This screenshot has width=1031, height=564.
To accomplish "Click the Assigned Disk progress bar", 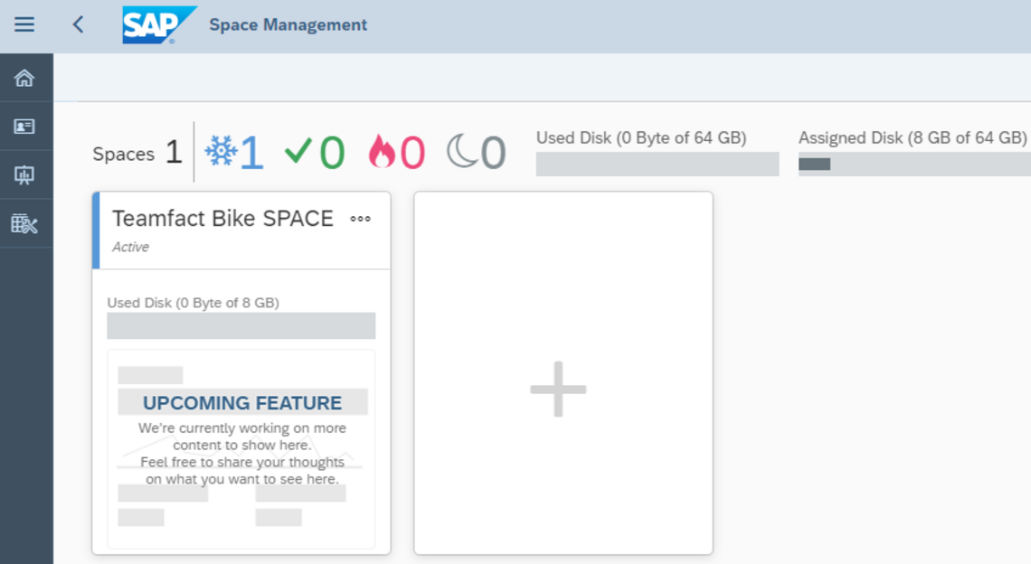I will (x=914, y=164).
